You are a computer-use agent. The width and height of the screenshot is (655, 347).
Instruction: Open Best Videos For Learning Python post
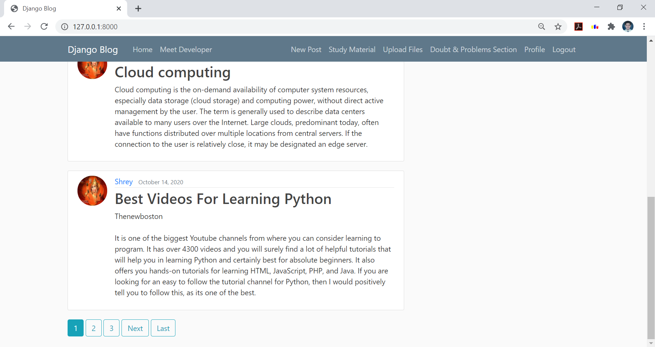click(223, 199)
